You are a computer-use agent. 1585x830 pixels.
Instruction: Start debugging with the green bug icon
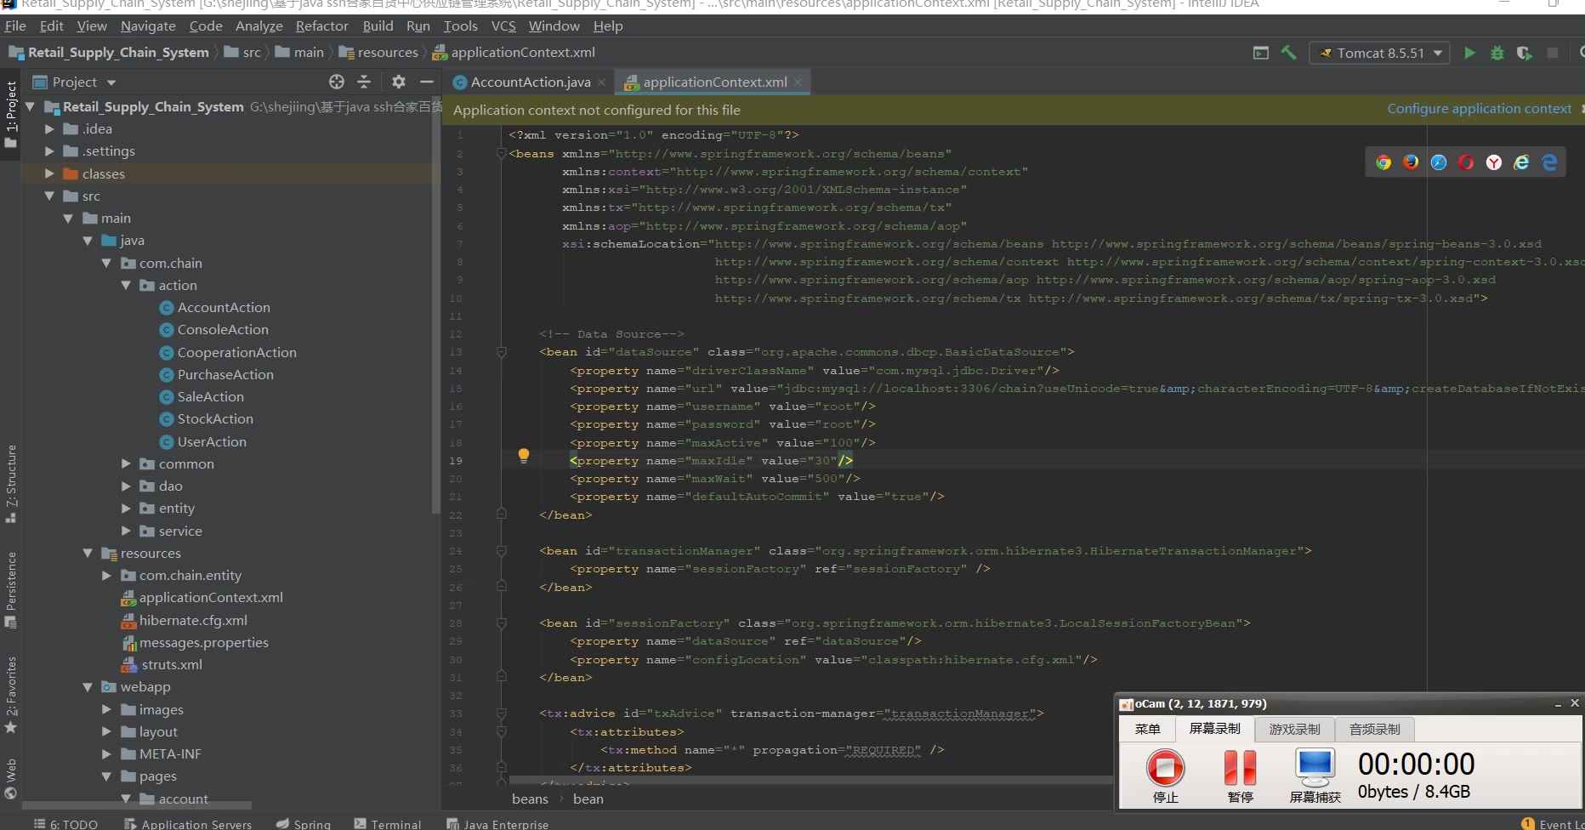[1497, 53]
